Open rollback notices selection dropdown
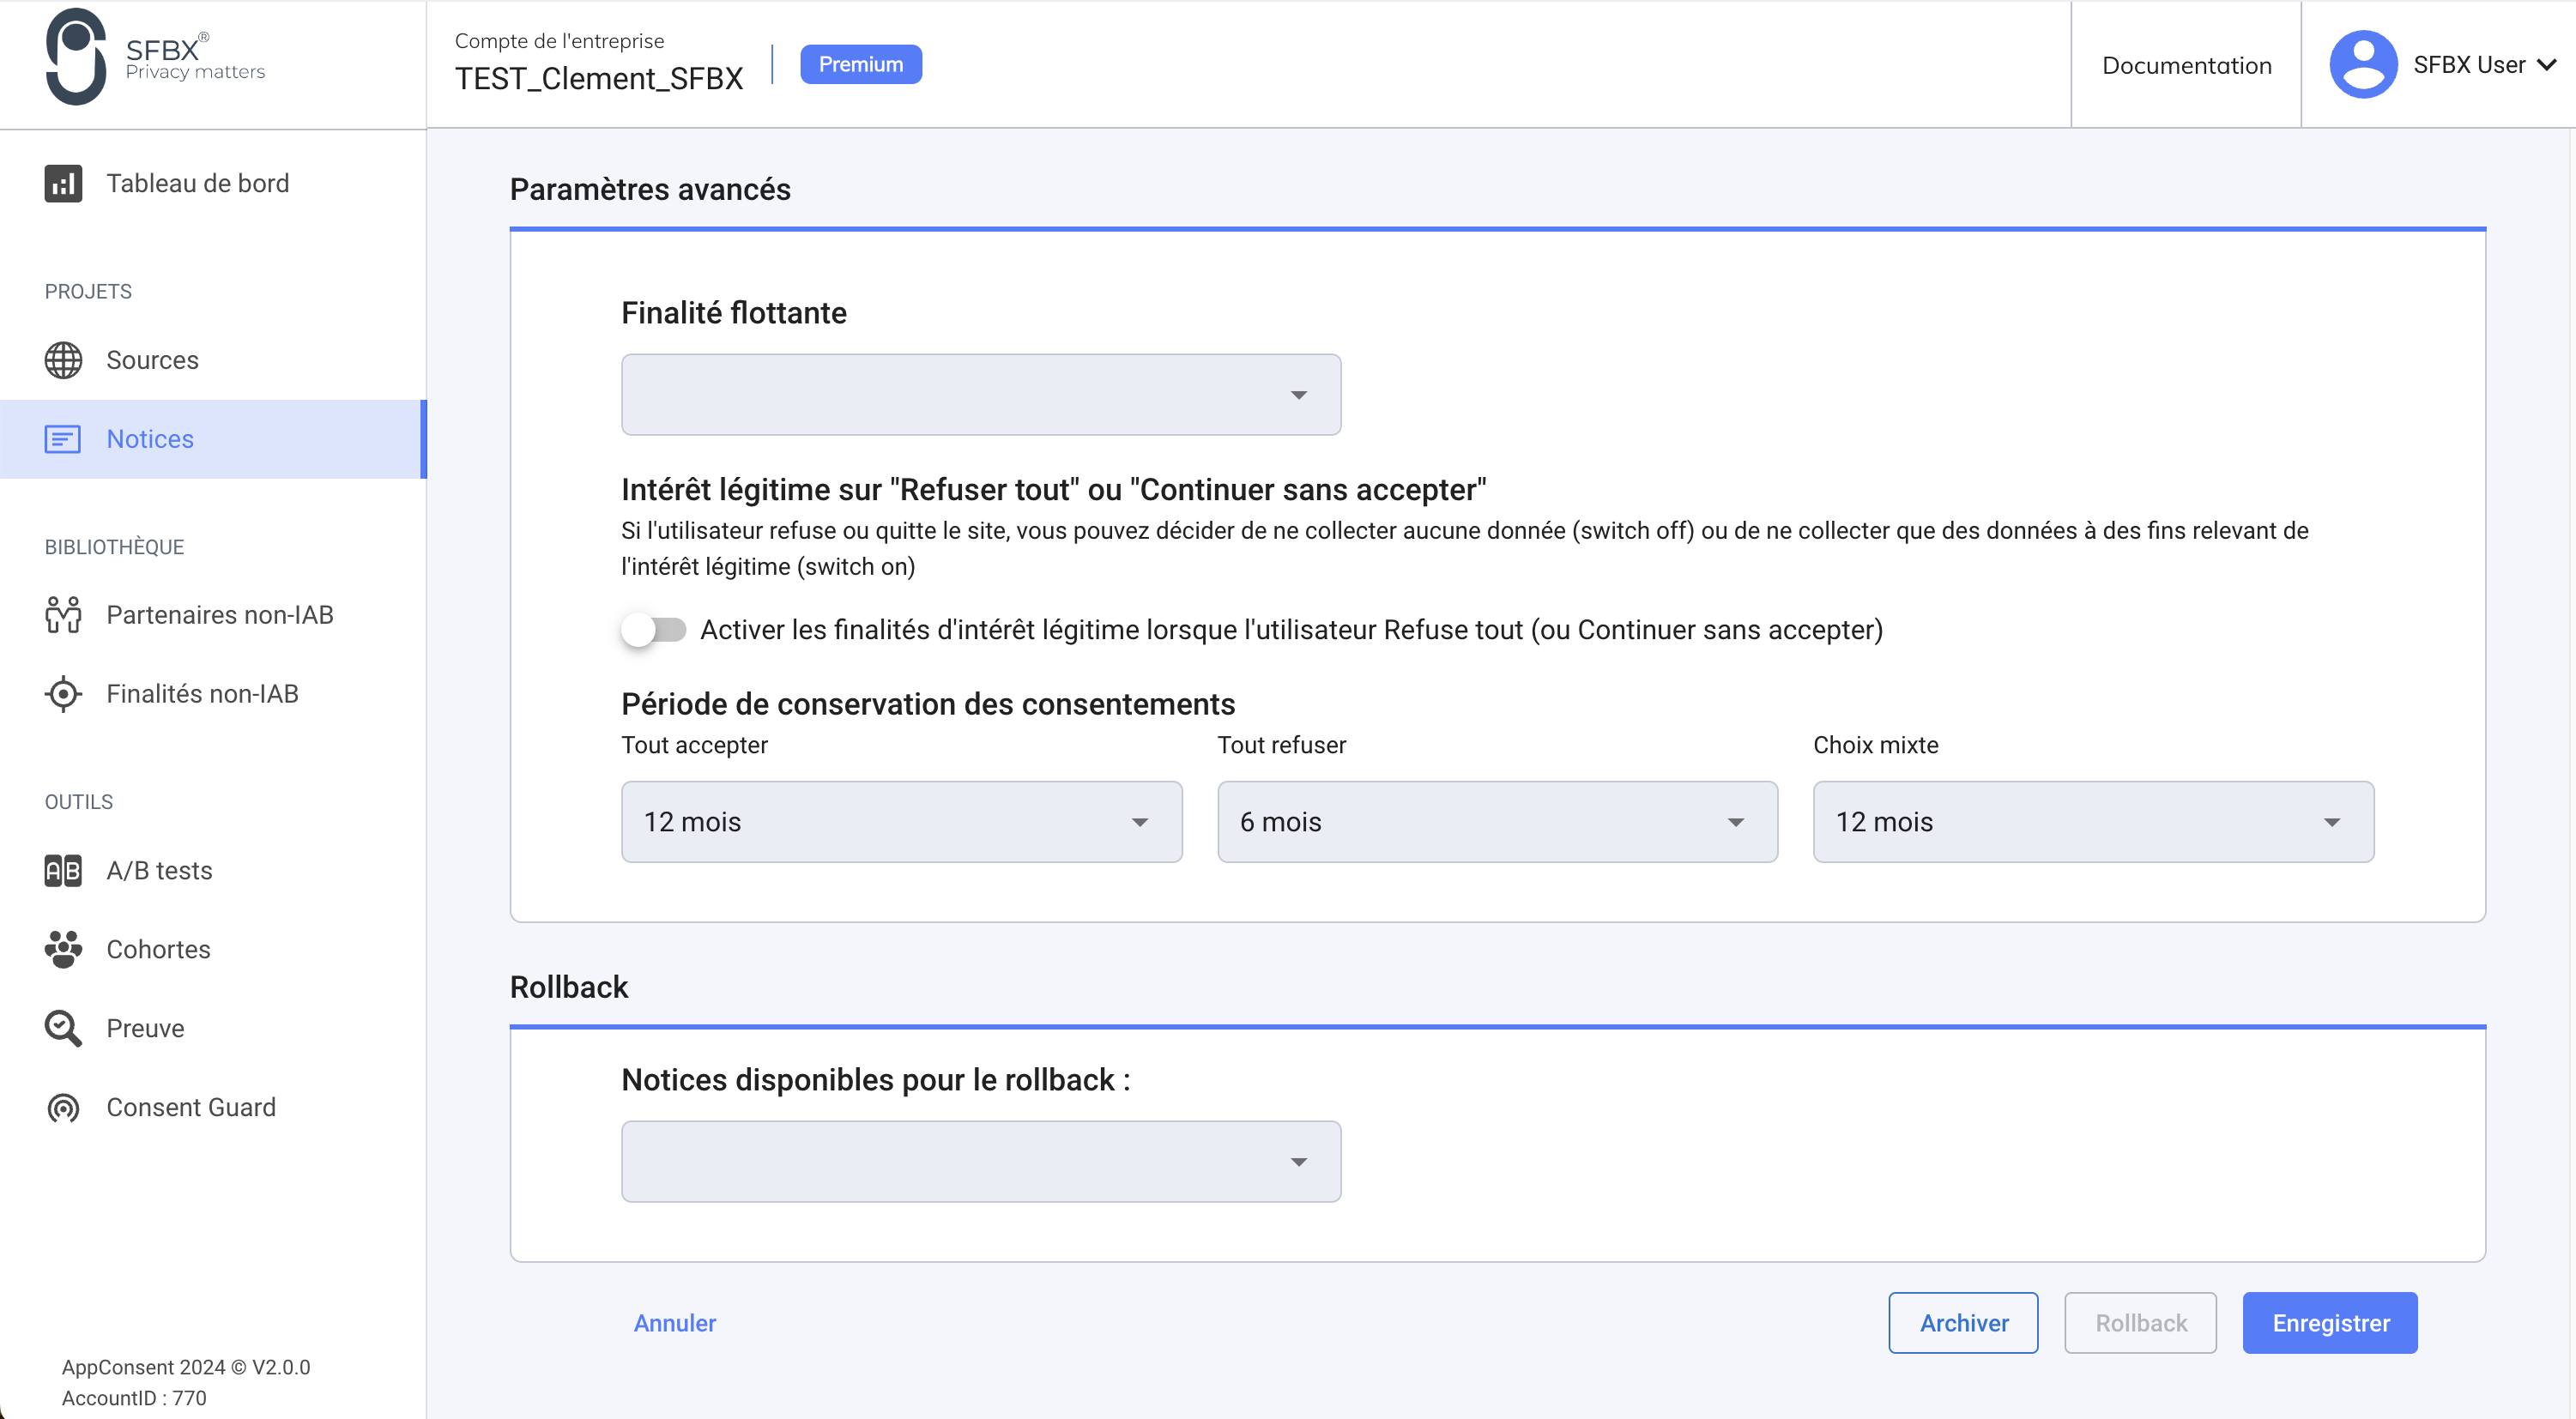2576x1419 pixels. (980, 1161)
